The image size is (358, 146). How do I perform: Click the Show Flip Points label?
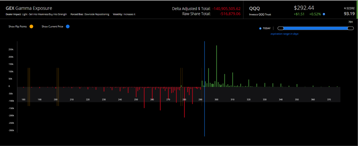point(18,27)
